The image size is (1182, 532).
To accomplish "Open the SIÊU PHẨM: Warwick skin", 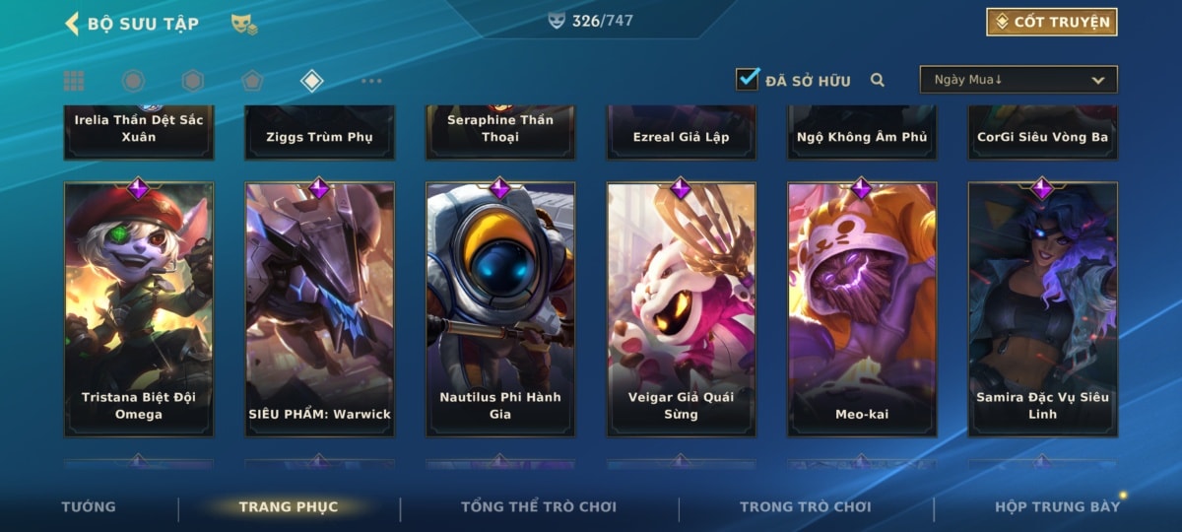I will pyautogui.click(x=319, y=309).
